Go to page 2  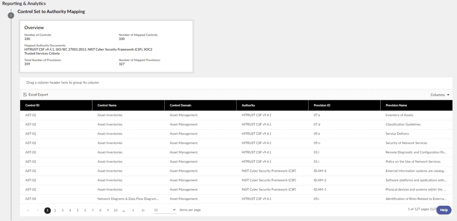[x=55, y=210]
